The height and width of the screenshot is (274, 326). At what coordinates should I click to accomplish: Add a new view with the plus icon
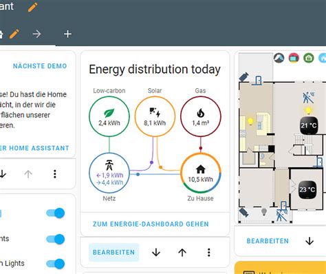pos(67,34)
